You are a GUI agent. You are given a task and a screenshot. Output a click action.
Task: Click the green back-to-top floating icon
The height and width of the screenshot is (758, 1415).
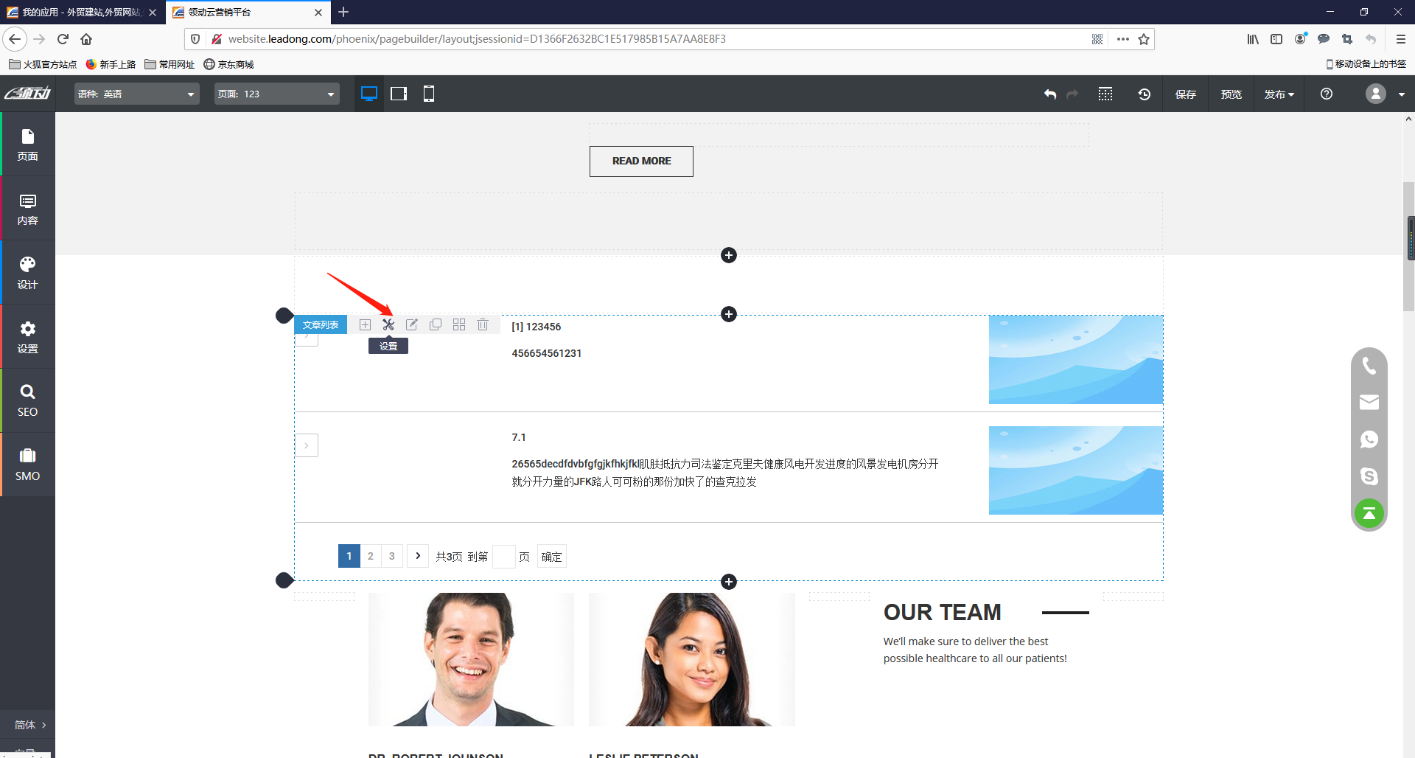point(1369,513)
